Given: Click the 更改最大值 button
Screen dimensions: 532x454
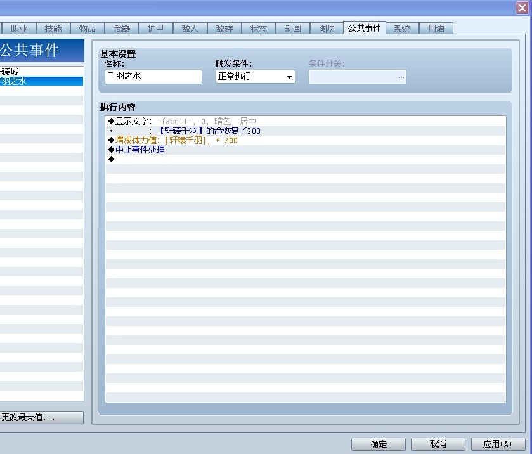Looking at the screenshot, I should tap(41, 417).
